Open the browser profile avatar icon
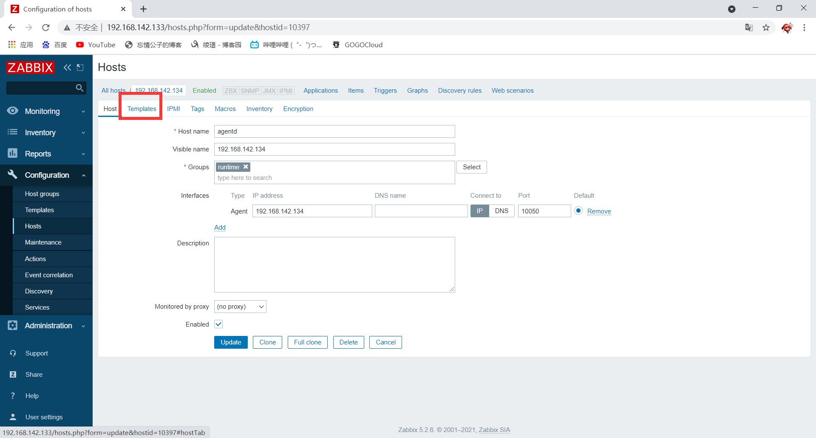The width and height of the screenshot is (816, 438). 787,28
